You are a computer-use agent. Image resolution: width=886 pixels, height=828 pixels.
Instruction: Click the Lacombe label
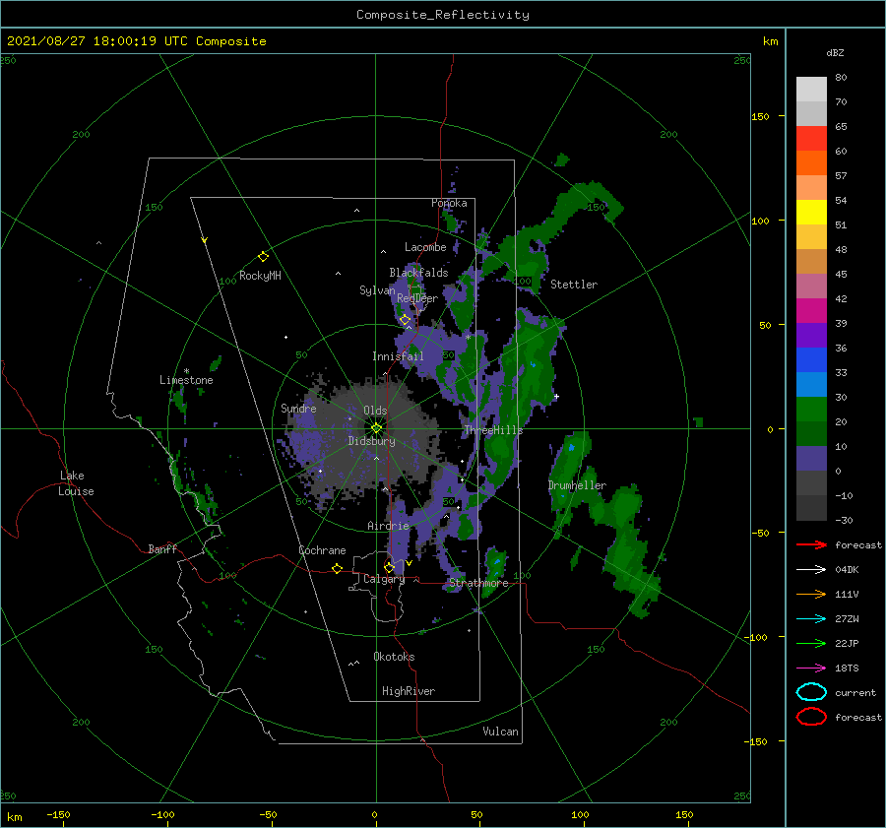pyautogui.click(x=425, y=247)
